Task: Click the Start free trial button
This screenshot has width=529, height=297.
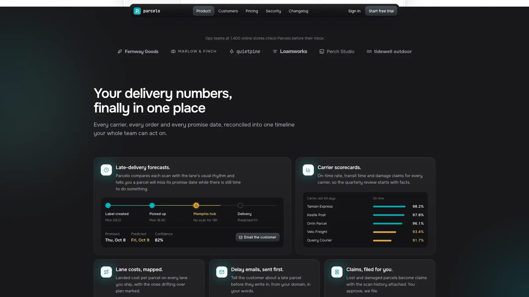Action: pyautogui.click(x=381, y=11)
